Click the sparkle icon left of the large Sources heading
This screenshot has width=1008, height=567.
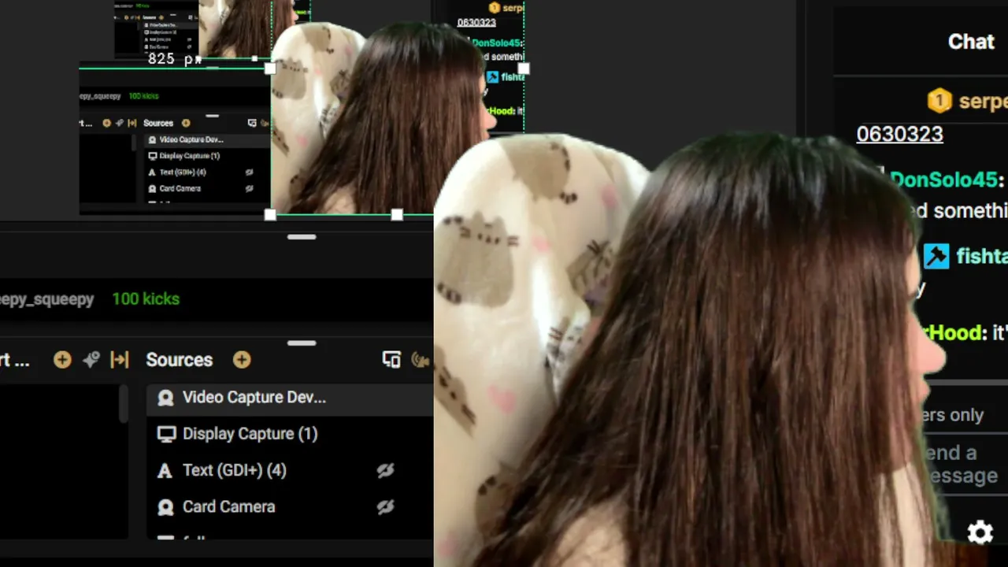click(91, 360)
